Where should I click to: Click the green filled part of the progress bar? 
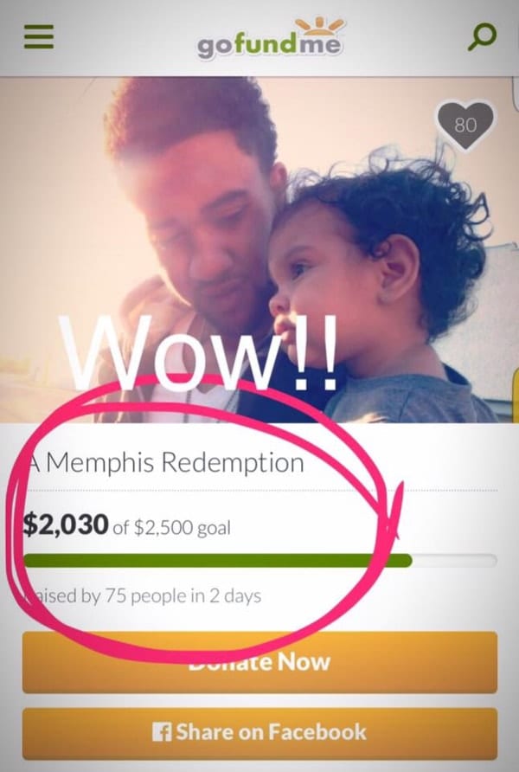[217, 560]
